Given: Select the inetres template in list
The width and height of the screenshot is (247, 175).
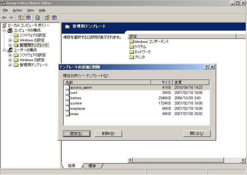Looking at the screenshot, I should [75, 98].
